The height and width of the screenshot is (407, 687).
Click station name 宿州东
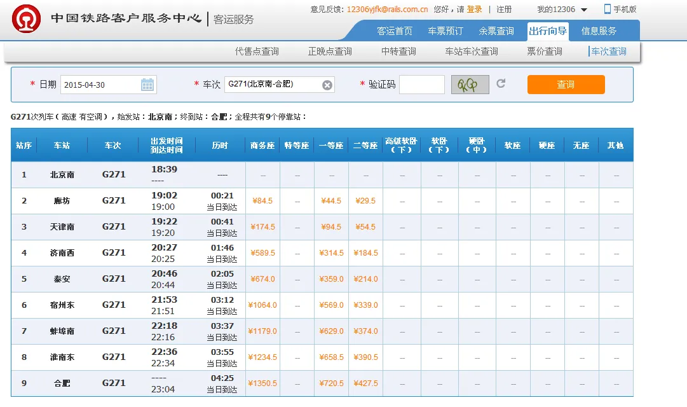(62, 305)
